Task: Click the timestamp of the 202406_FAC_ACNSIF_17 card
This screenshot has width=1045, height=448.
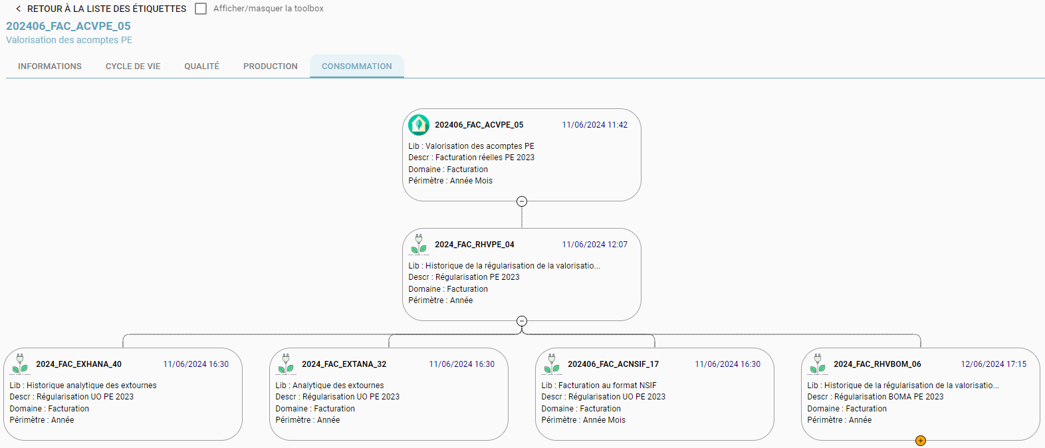Action: 728,364
